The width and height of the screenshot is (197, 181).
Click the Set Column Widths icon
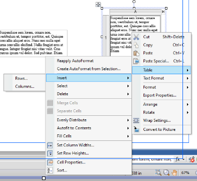coord(50,145)
